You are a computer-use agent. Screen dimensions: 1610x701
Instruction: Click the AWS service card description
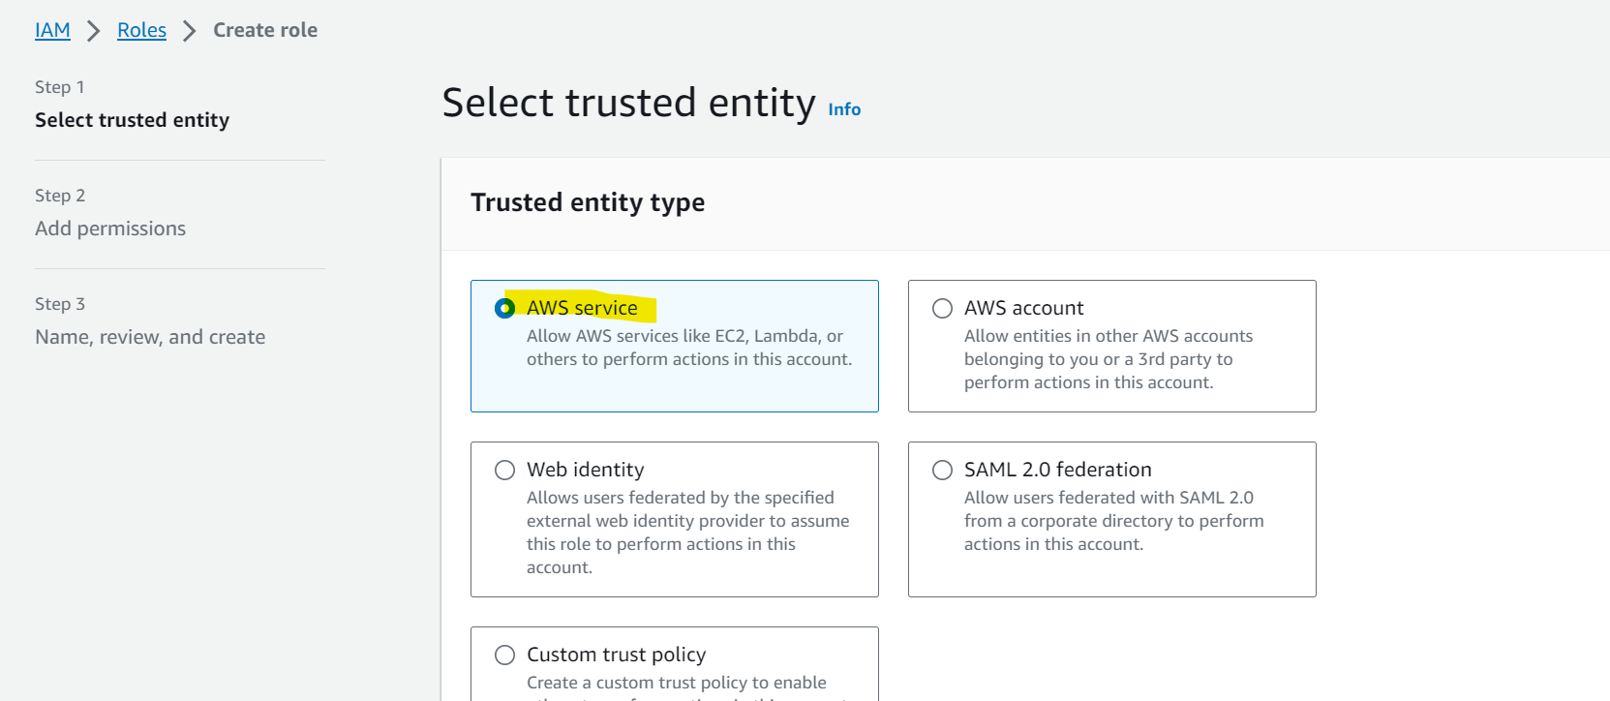click(x=689, y=348)
